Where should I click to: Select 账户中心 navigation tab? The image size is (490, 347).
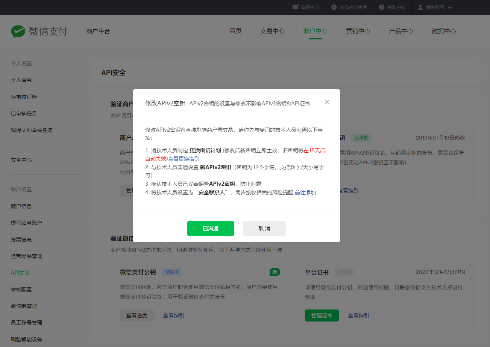coord(316,31)
